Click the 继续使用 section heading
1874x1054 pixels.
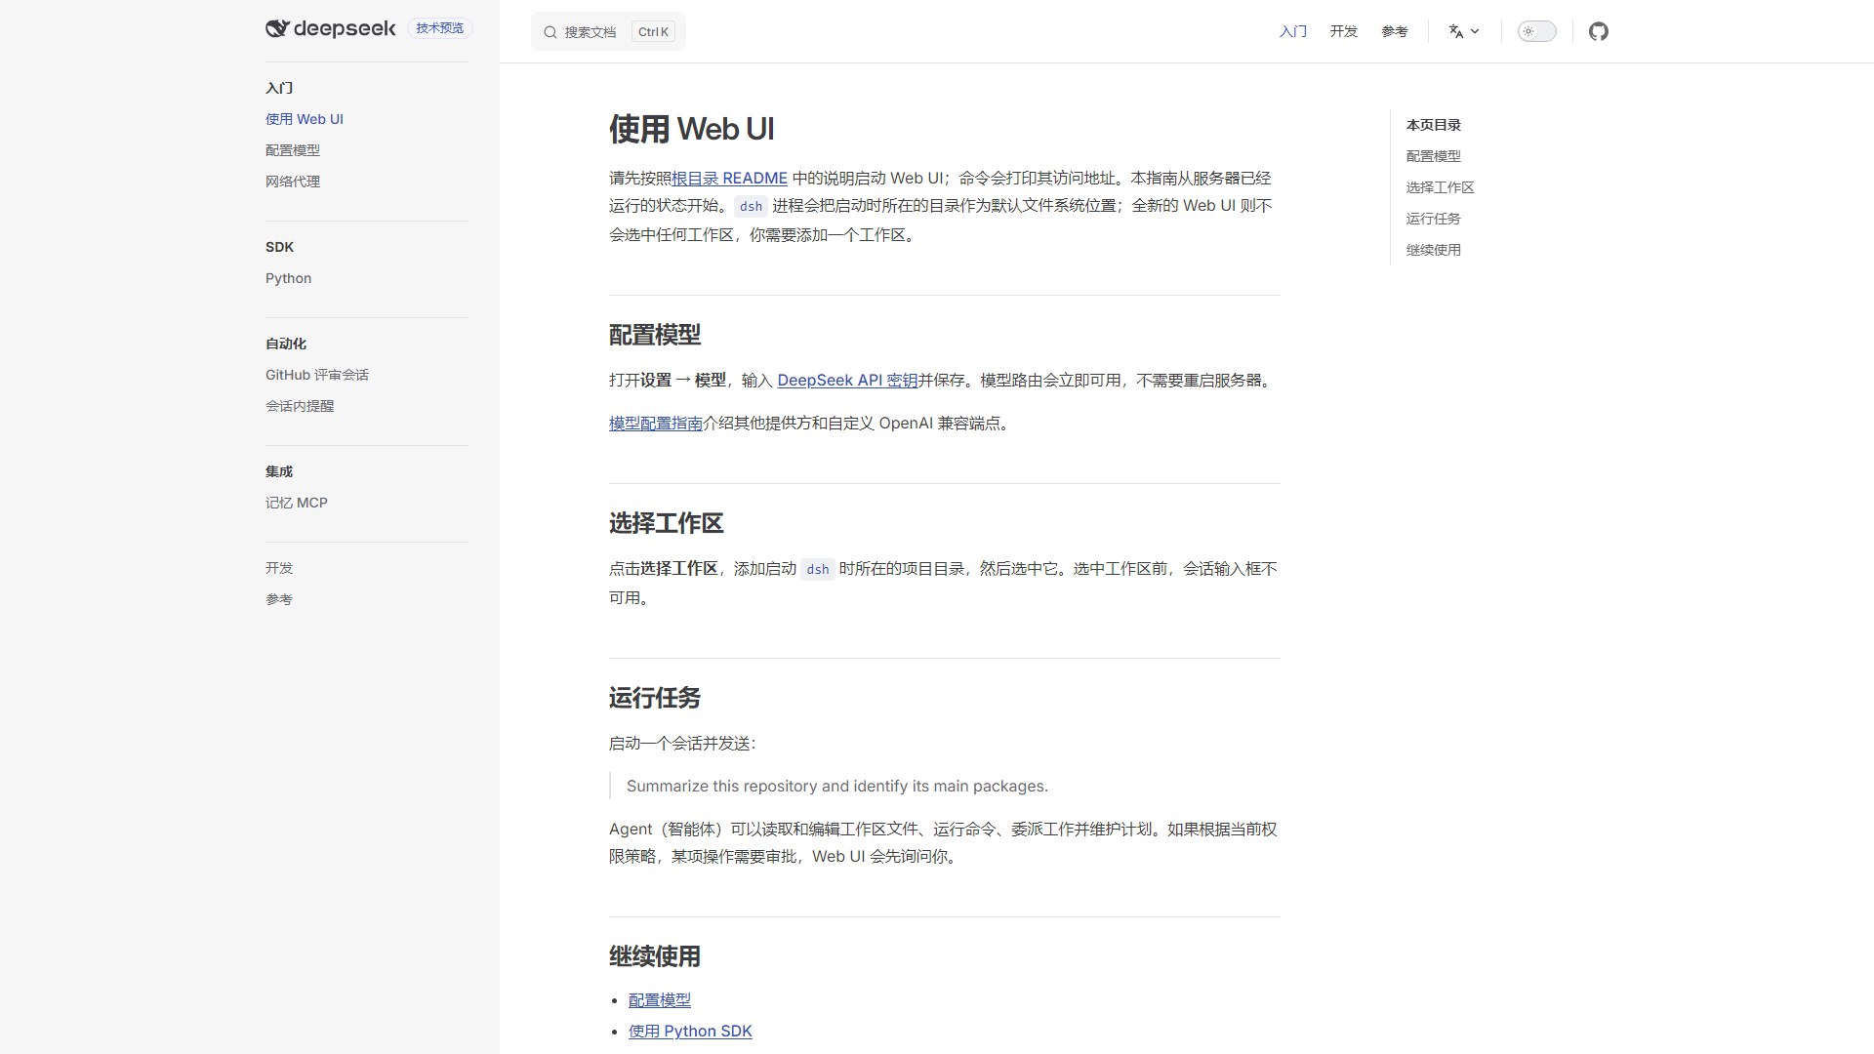(655, 956)
